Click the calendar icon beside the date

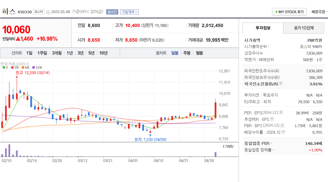pyautogui.click(x=48, y=12)
